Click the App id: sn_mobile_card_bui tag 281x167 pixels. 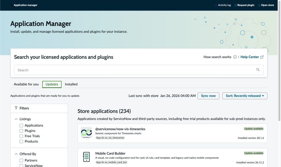(x=111, y=162)
